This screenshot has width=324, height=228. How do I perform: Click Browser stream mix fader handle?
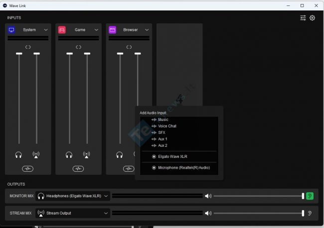[138, 54]
